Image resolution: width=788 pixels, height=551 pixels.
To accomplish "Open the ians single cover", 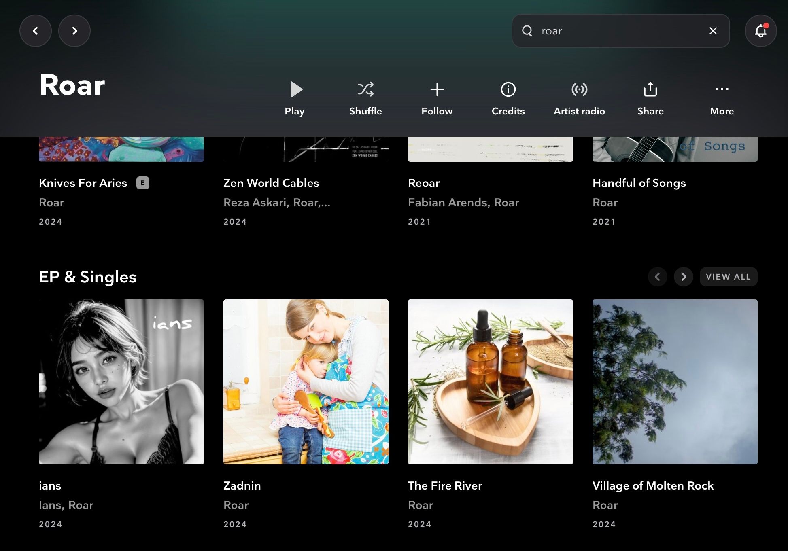I will [x=121, y=382].
